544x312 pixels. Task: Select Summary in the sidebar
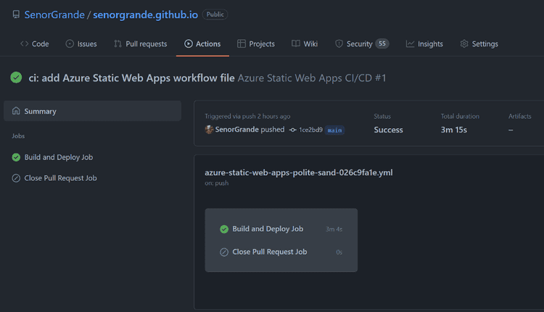(92, 111)
